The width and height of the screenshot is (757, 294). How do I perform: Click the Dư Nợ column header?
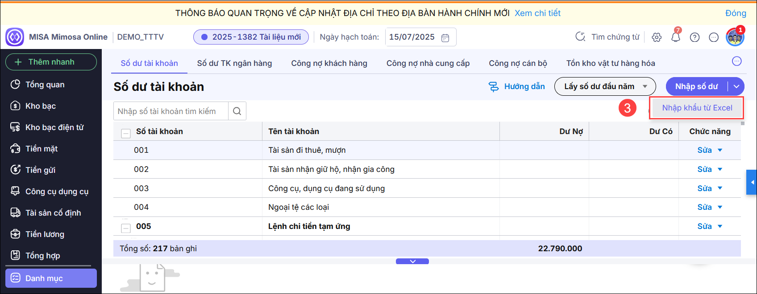(545, 131)
